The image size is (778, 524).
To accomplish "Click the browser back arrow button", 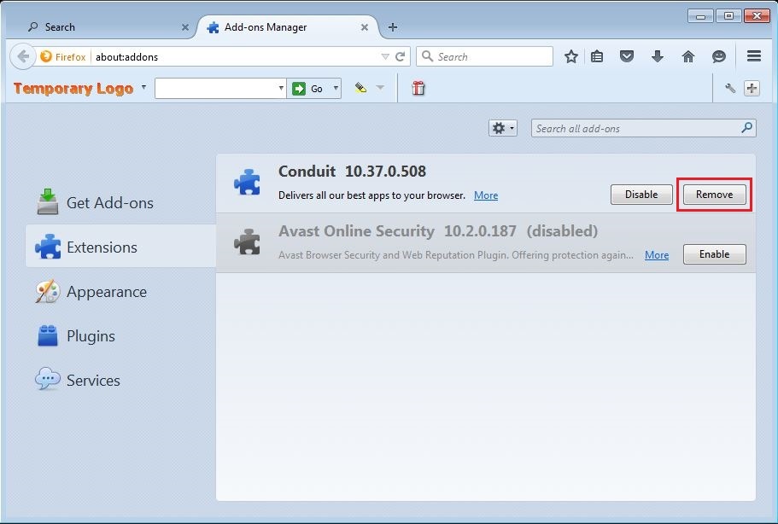I will tap(23, 56).
